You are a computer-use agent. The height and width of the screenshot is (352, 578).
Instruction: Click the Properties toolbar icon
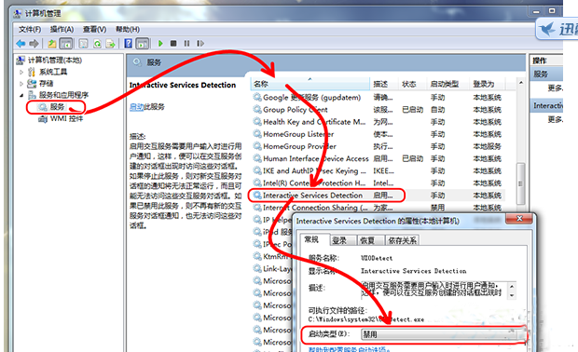[x=83, y=44]
